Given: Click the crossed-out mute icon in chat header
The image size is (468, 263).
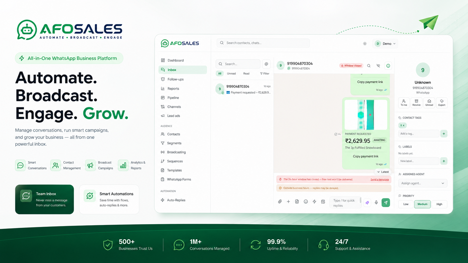Looking at the screenshot, I should 378,66.
